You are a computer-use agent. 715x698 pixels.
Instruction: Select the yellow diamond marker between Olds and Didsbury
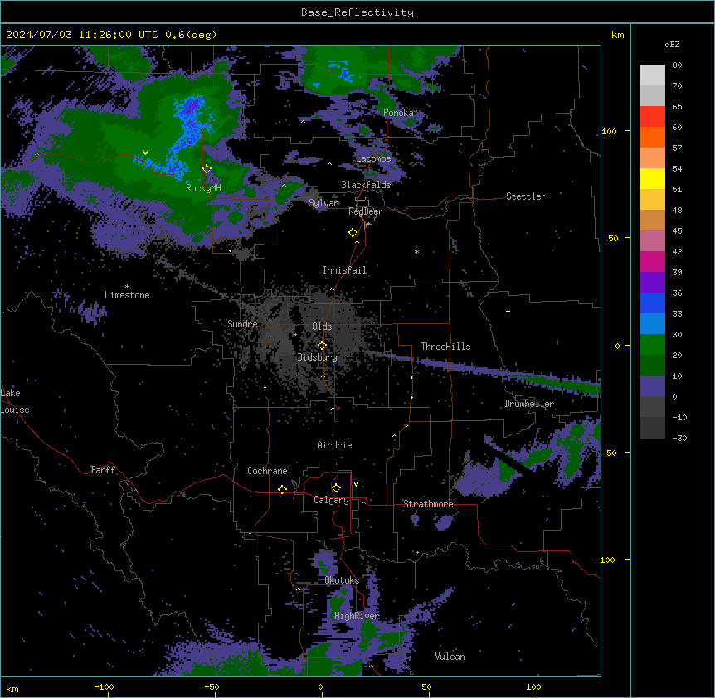(322, 346)
